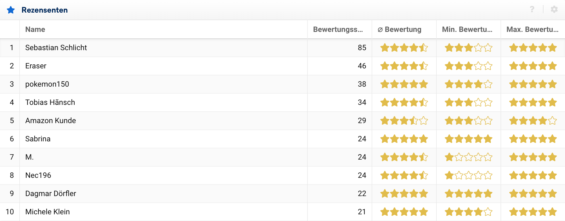
Task: Sort by the Name column header
Action: tap(35, 30)
